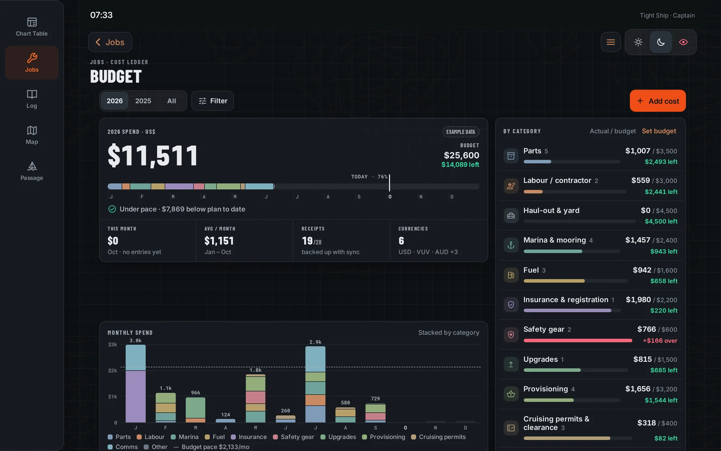Screen dimensions: 721x451
Task: Click the Filter sliders icon
Action: [x=203, y=101]
